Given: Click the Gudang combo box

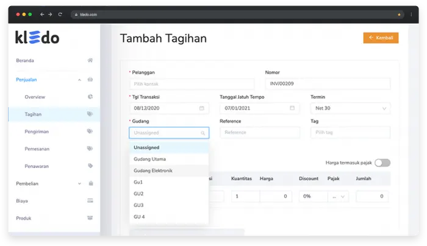Looking at the screenshot, I should pos(169,133).
